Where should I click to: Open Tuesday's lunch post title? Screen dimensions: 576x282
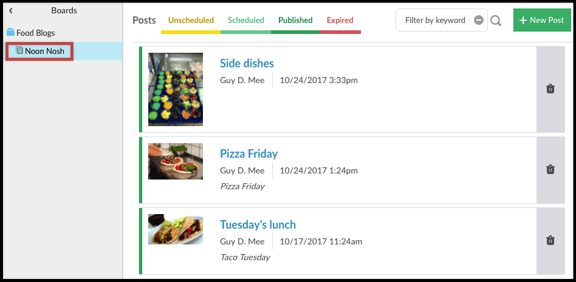[258, 224]
